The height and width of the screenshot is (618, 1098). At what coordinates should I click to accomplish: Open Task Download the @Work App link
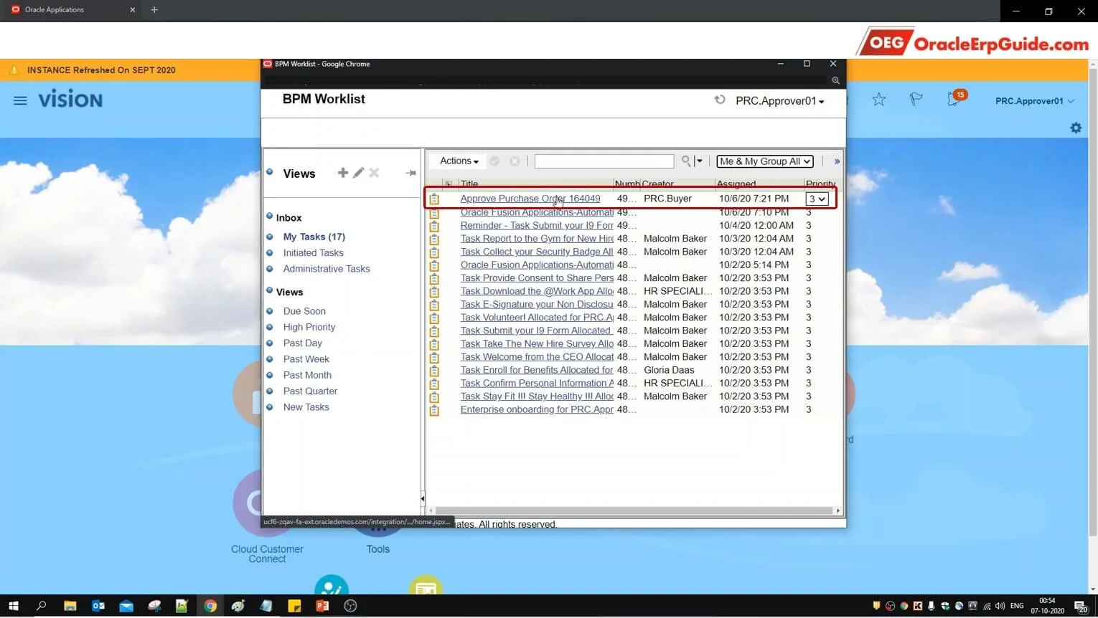537,291
